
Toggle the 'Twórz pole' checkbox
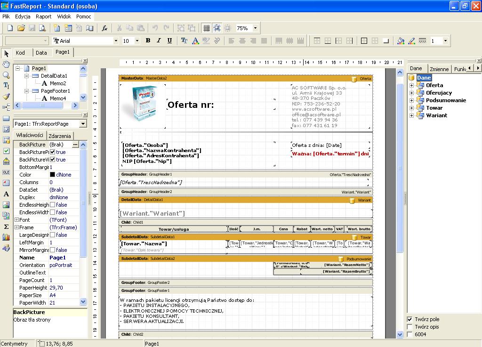pyautogui.click(x=410, y=319)
